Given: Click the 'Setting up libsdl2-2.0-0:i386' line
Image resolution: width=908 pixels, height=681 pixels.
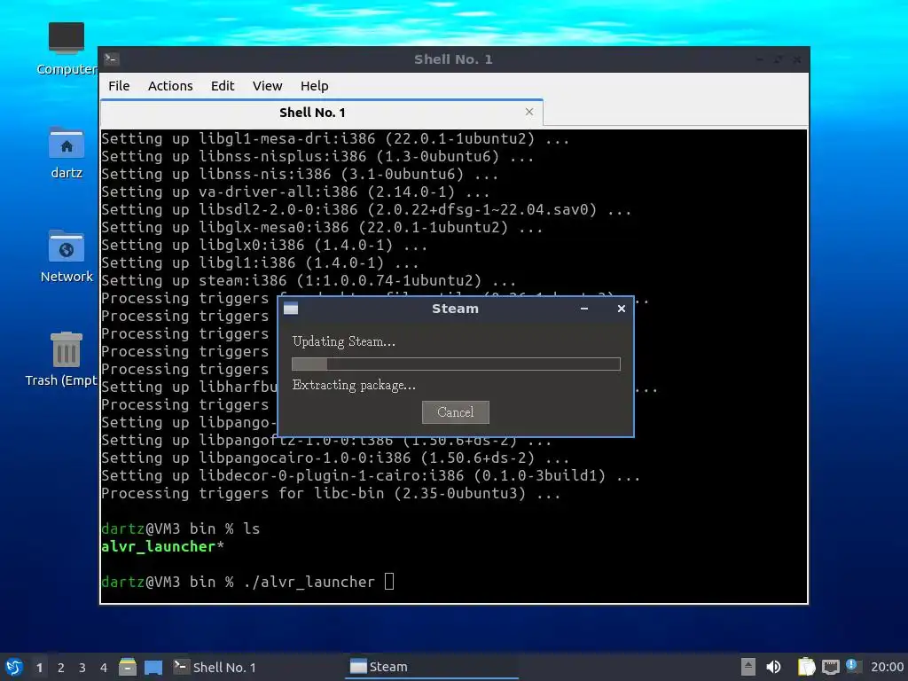Looking at the screenshot, I should 366,209.
